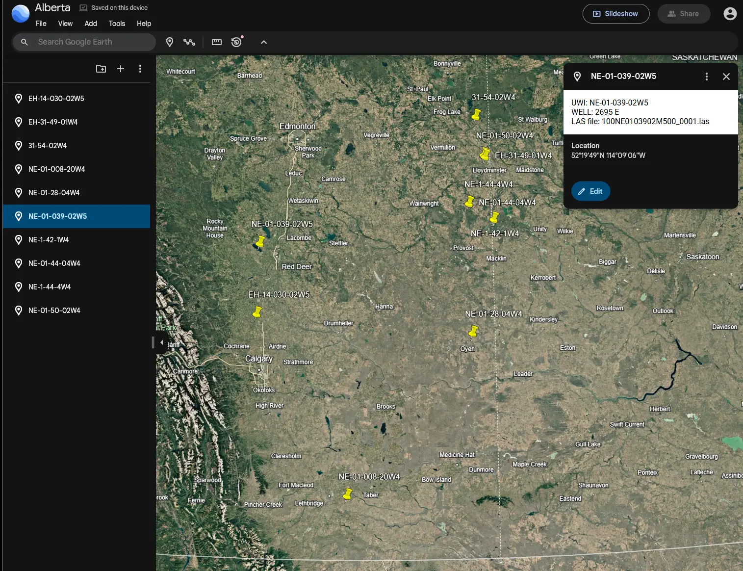Click the yellow pushpin for NE-01-28-04W4
This screenshot has width=743, height=571.
click(x=473, y=332)
